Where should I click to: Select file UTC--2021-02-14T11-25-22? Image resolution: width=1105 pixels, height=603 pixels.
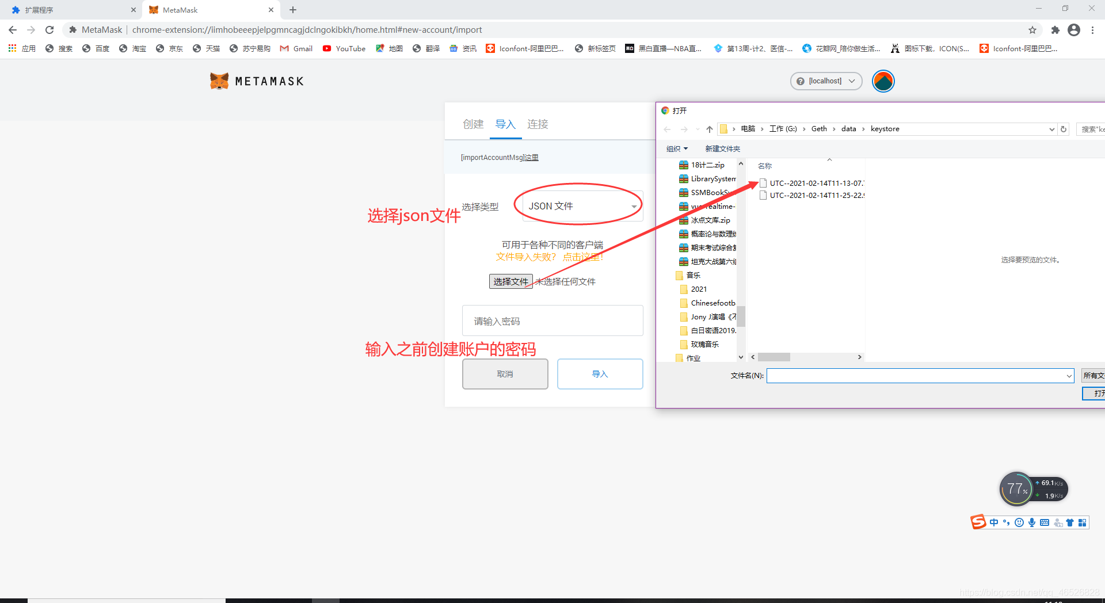coord(811,195)
